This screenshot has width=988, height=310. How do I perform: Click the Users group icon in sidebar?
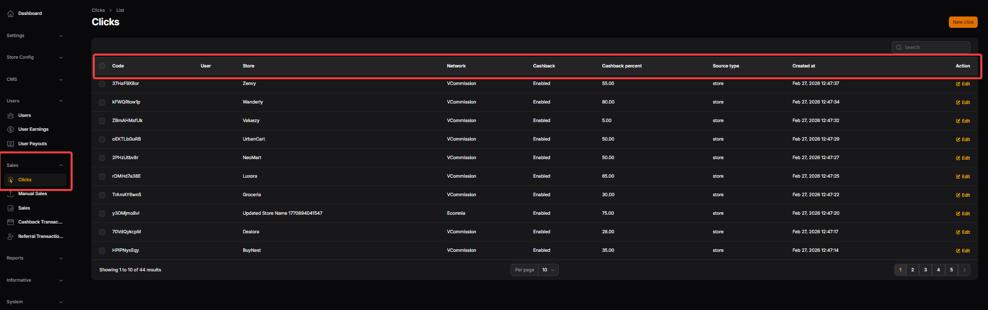pyautogui.click(x=10, y=115)
